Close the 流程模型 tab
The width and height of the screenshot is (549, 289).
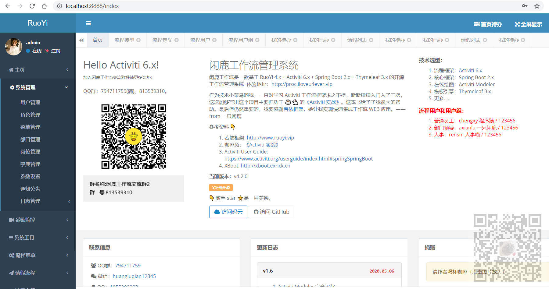[x=138, y=40]
